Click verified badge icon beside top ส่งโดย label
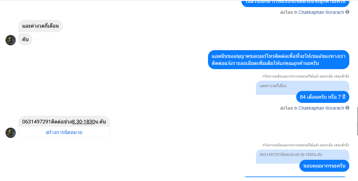Image resolution: width=358 pixels, height=181 pixels. pos(296,13)
